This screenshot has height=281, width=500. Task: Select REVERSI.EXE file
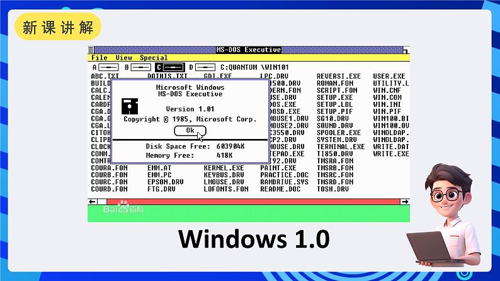tap(337, 77)
